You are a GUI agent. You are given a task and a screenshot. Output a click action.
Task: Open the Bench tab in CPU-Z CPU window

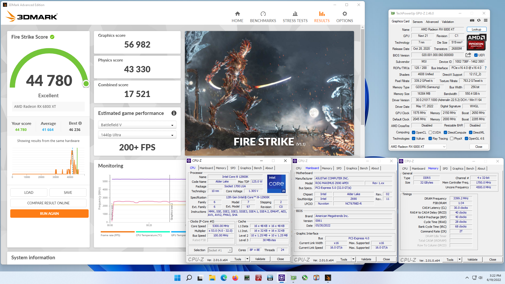tap(258, 168)
